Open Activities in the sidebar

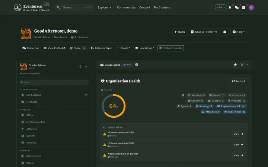pyautogui.click(x=54, y=129)
